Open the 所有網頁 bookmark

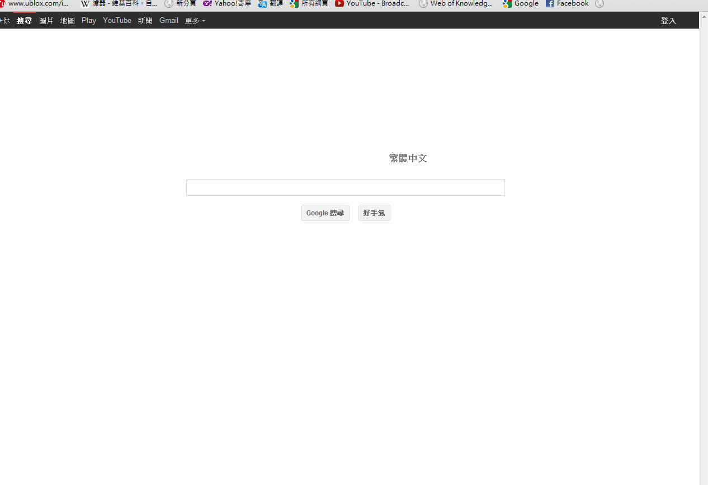[x=309, y=3]
